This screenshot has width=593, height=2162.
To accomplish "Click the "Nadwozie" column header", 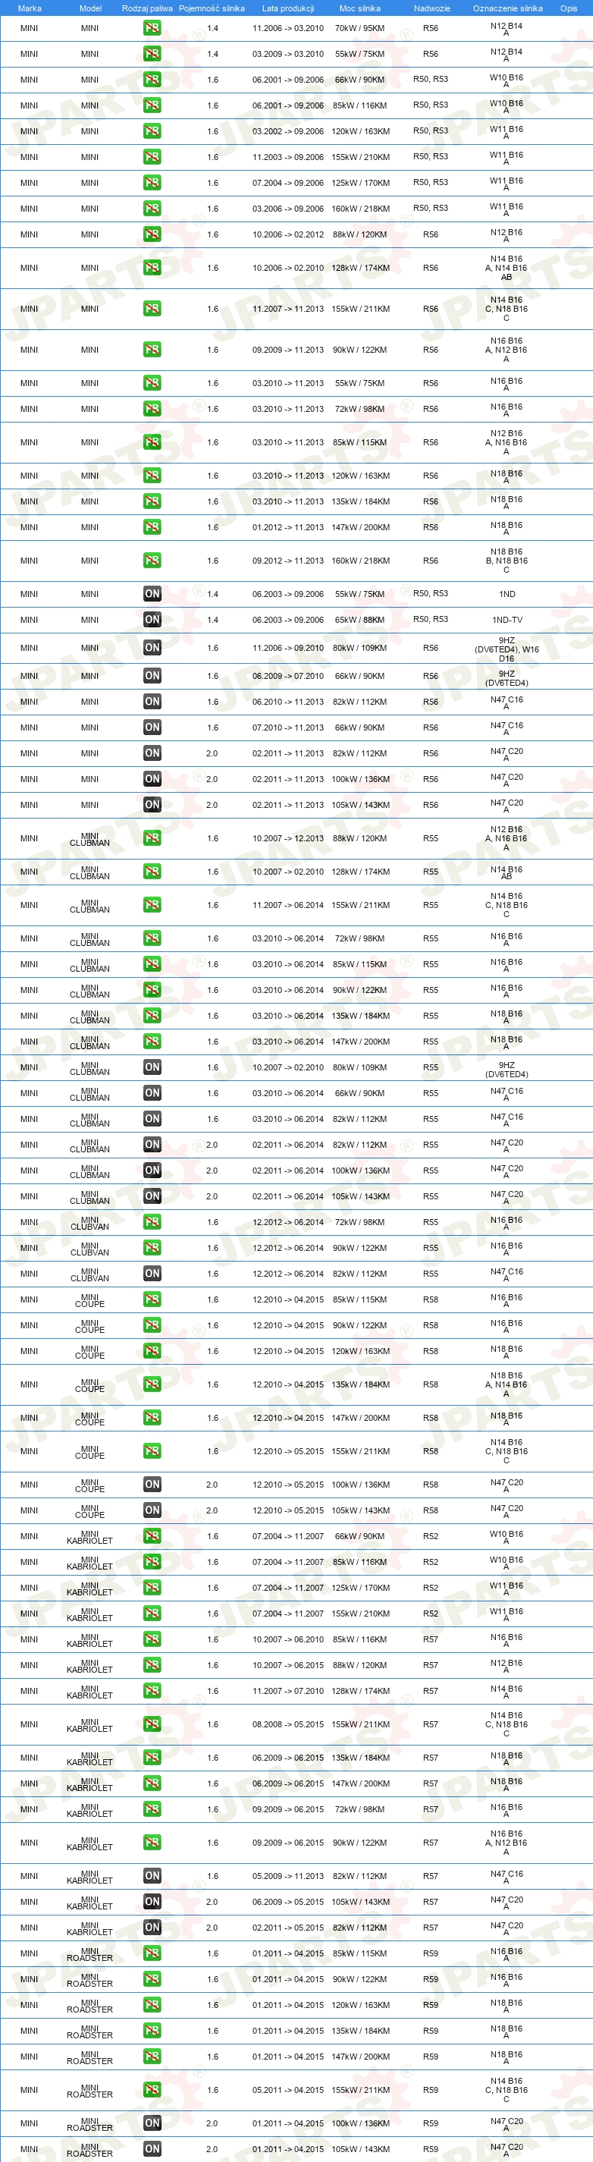I will [x=432, y=8].
